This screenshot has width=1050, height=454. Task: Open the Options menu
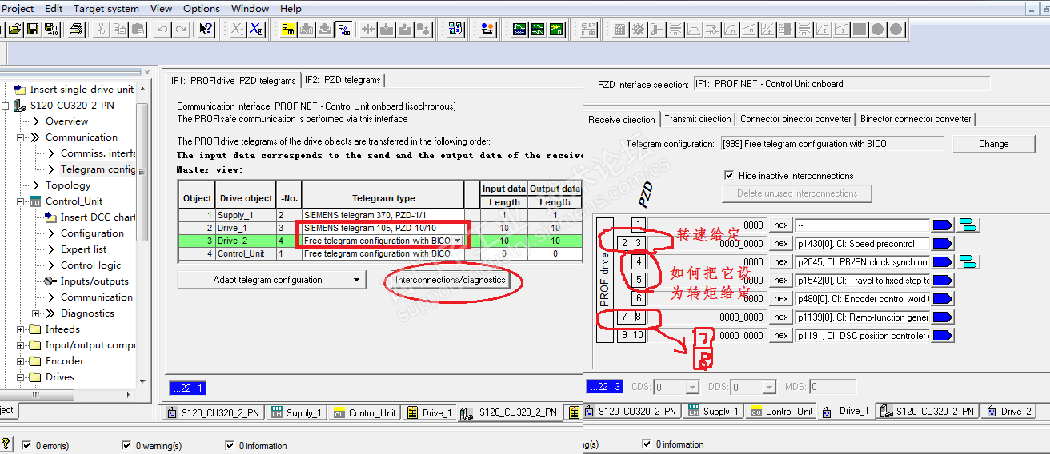pos(202,8)
